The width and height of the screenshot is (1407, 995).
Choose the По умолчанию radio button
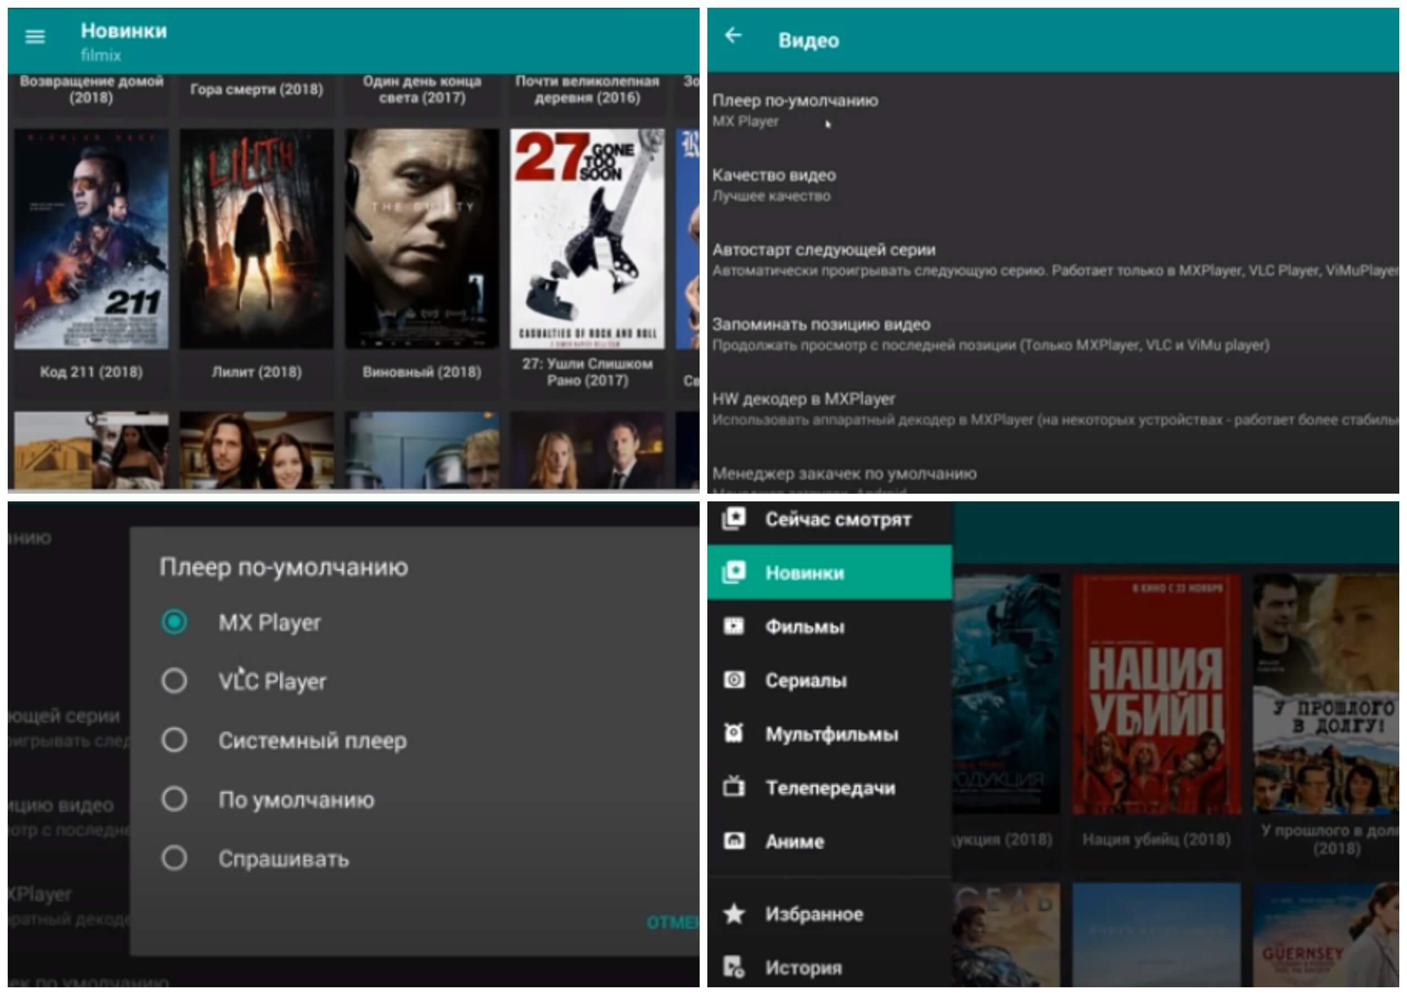point(174,799)
